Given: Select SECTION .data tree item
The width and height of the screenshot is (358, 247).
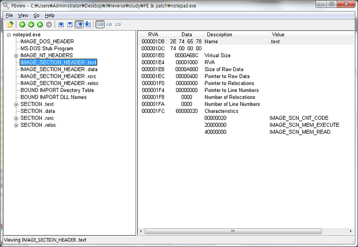Looking at the screenshot, I should coord(38,111).
